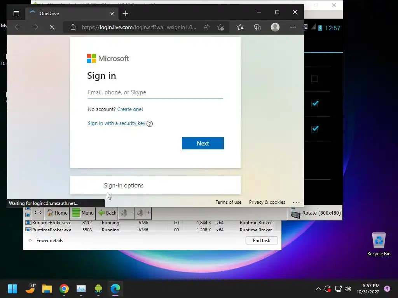Open the Windows Start menu
Image resolution: width=398 pixels, height=298 pixels.
[12, 289]
